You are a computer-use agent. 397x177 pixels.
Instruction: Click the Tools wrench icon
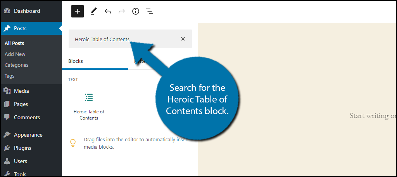[x=7, y=174]
